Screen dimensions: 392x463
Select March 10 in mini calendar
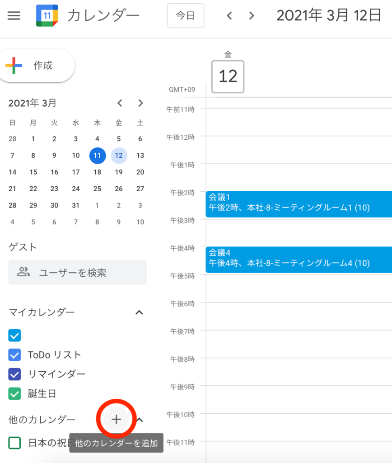click(x=76, y=156)
